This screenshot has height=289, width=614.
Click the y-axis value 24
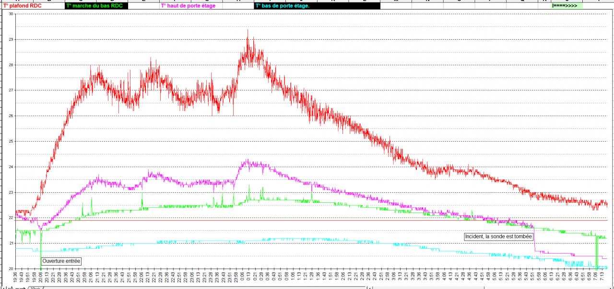pyautogui.click(x=11, y=167)
